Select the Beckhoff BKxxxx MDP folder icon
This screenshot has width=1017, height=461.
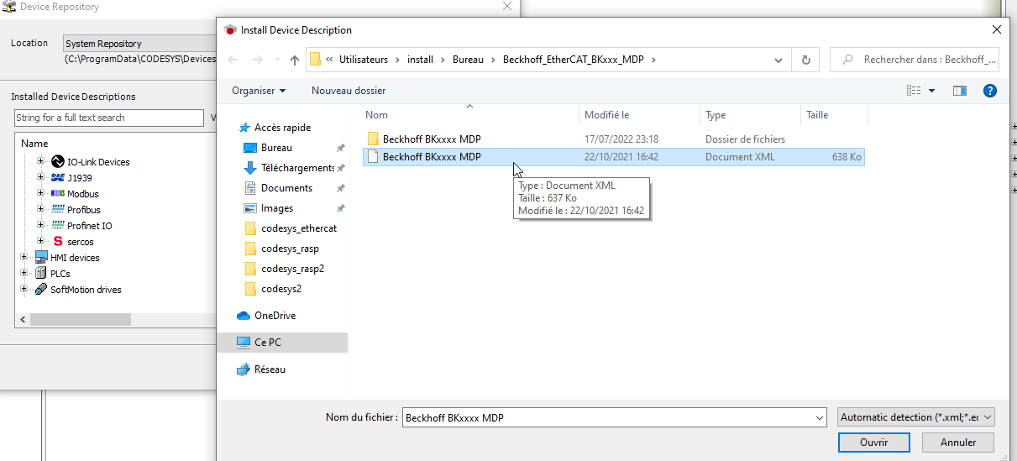click(374, 139)
